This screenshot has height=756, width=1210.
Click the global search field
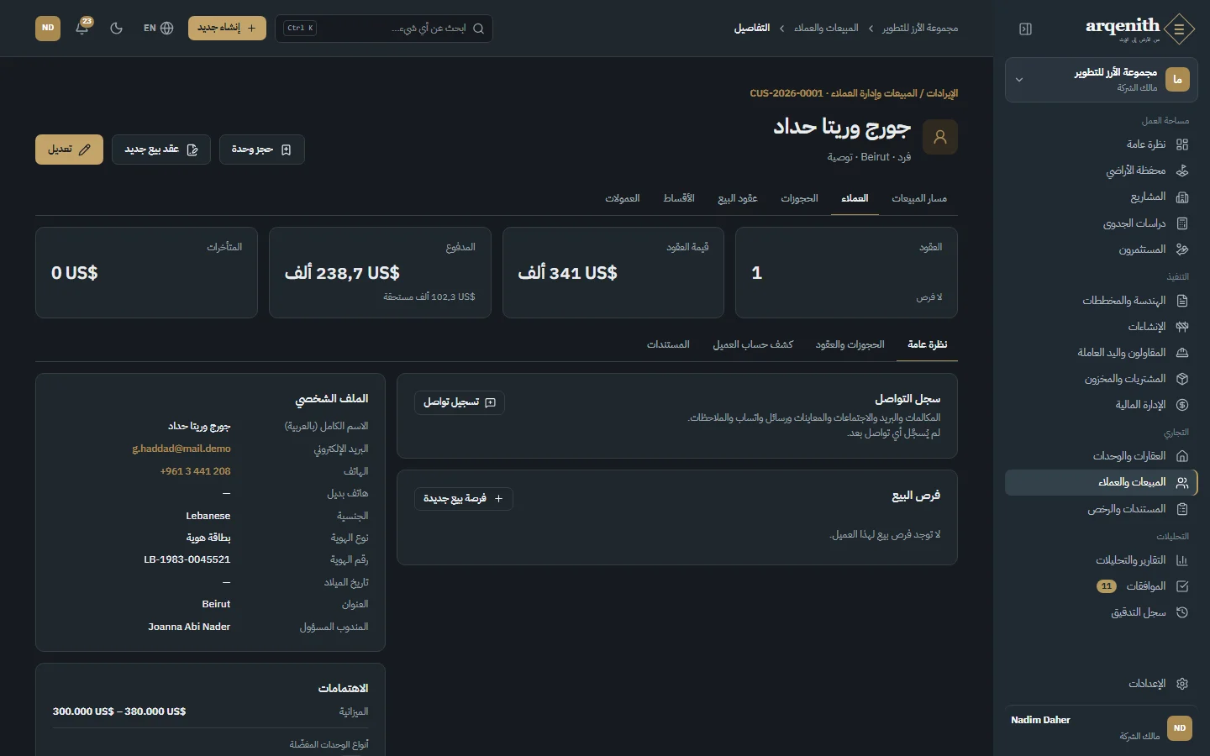(384, 28)
